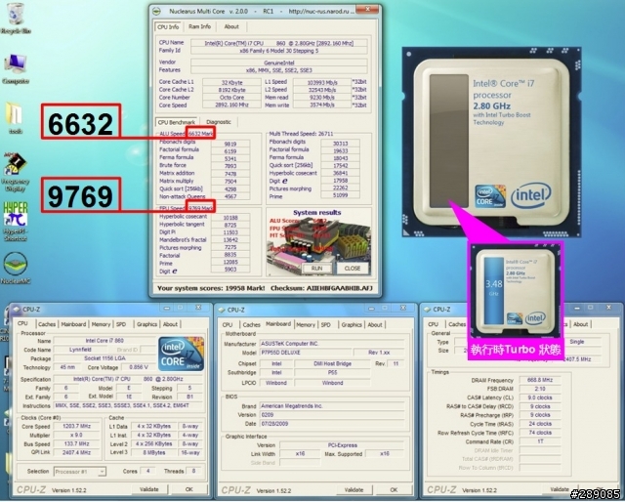
Task: Click the DRAM Frequency 668.8 MHz field
Action: (x=540, y=380)
